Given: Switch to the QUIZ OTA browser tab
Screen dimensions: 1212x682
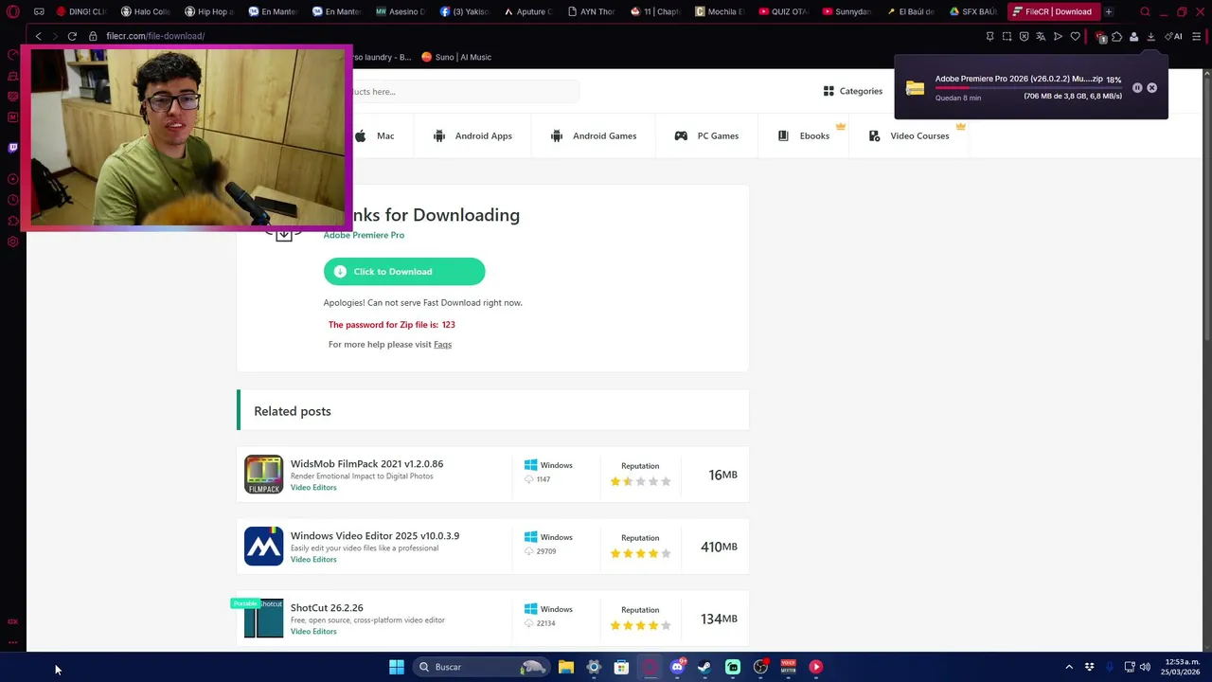Looking at the screenshot, I should click(783, 11).
